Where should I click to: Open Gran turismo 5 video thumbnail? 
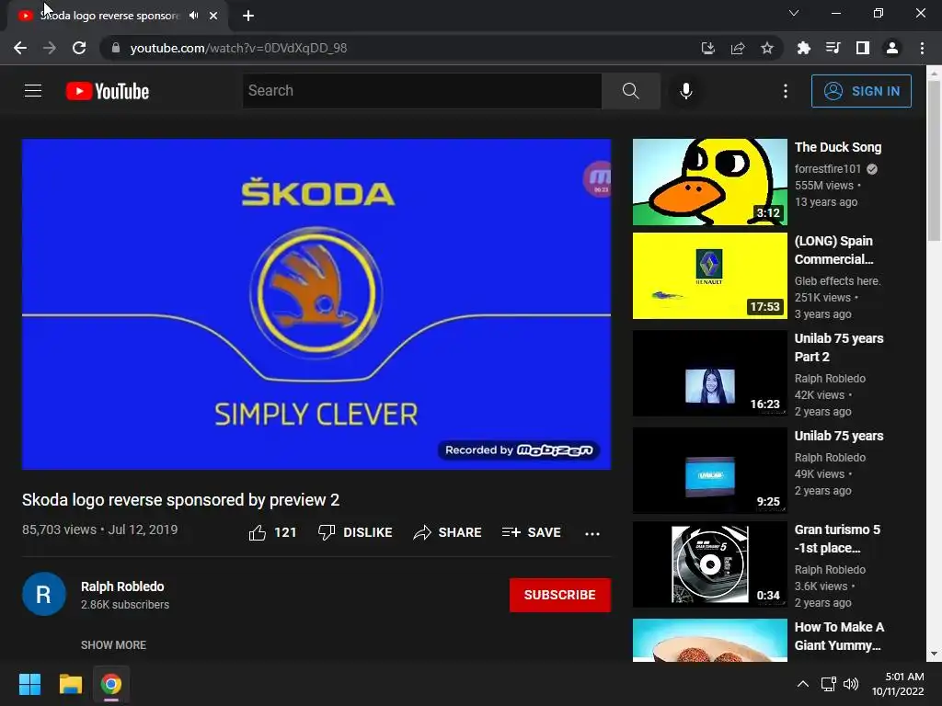(710, 564)
